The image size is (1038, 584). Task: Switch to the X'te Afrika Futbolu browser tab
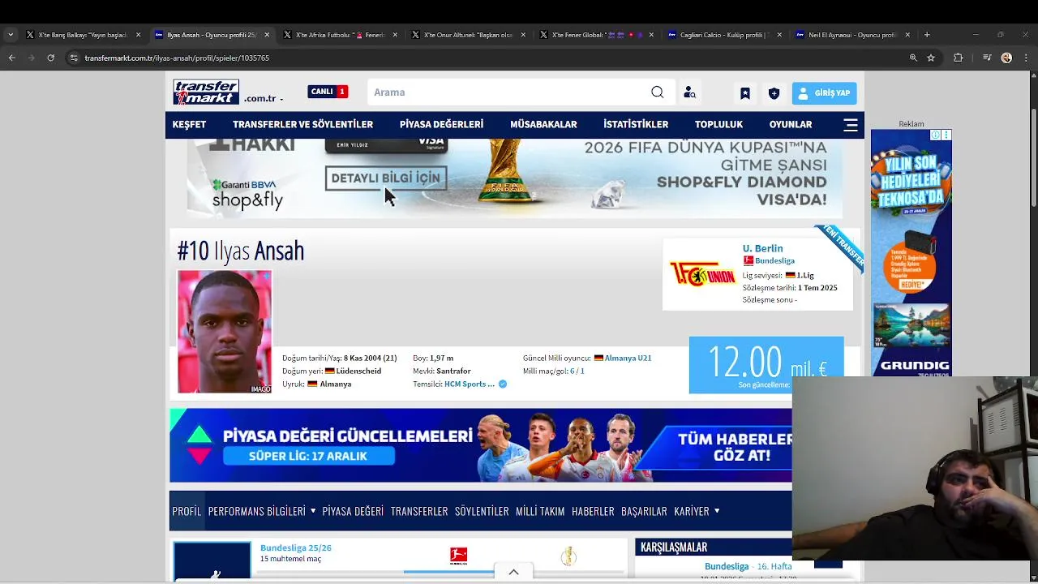pos(341,35)
